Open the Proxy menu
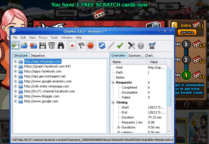209x144 pixels. [43, 38]
